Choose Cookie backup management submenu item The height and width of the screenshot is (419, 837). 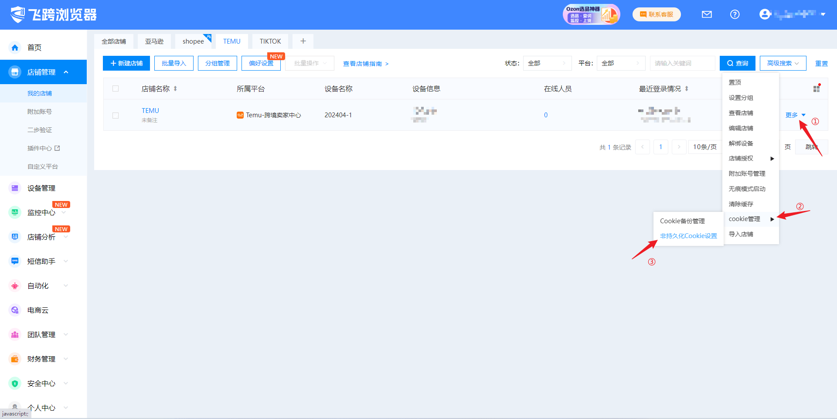tap(682, 221)
